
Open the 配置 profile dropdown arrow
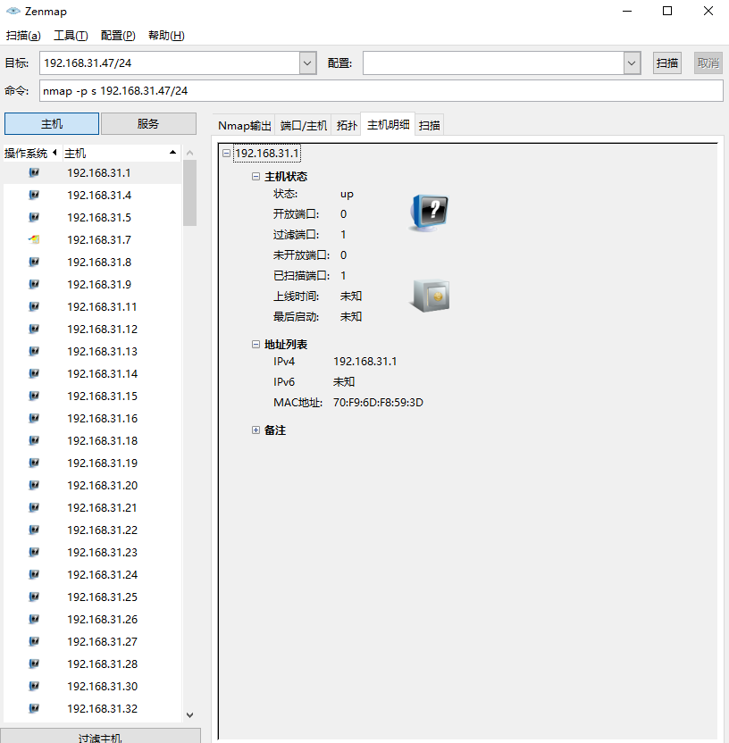click(632, 63)
